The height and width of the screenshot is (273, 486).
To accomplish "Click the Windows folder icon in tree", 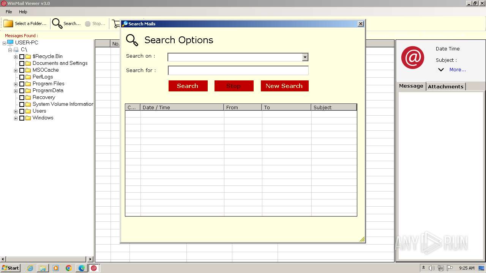I will pos(28,118).
